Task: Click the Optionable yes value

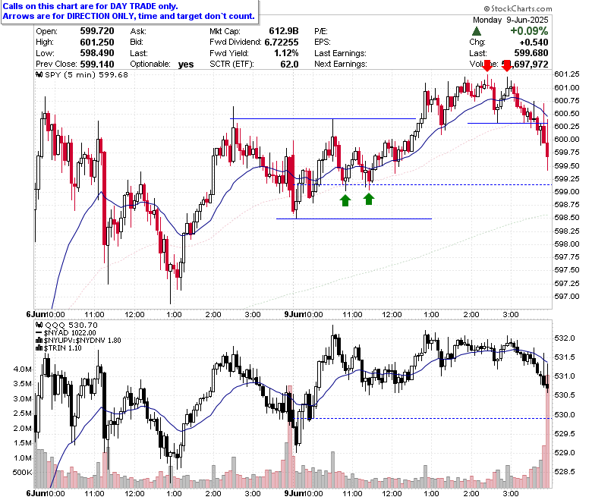Action: pos(186,64)
